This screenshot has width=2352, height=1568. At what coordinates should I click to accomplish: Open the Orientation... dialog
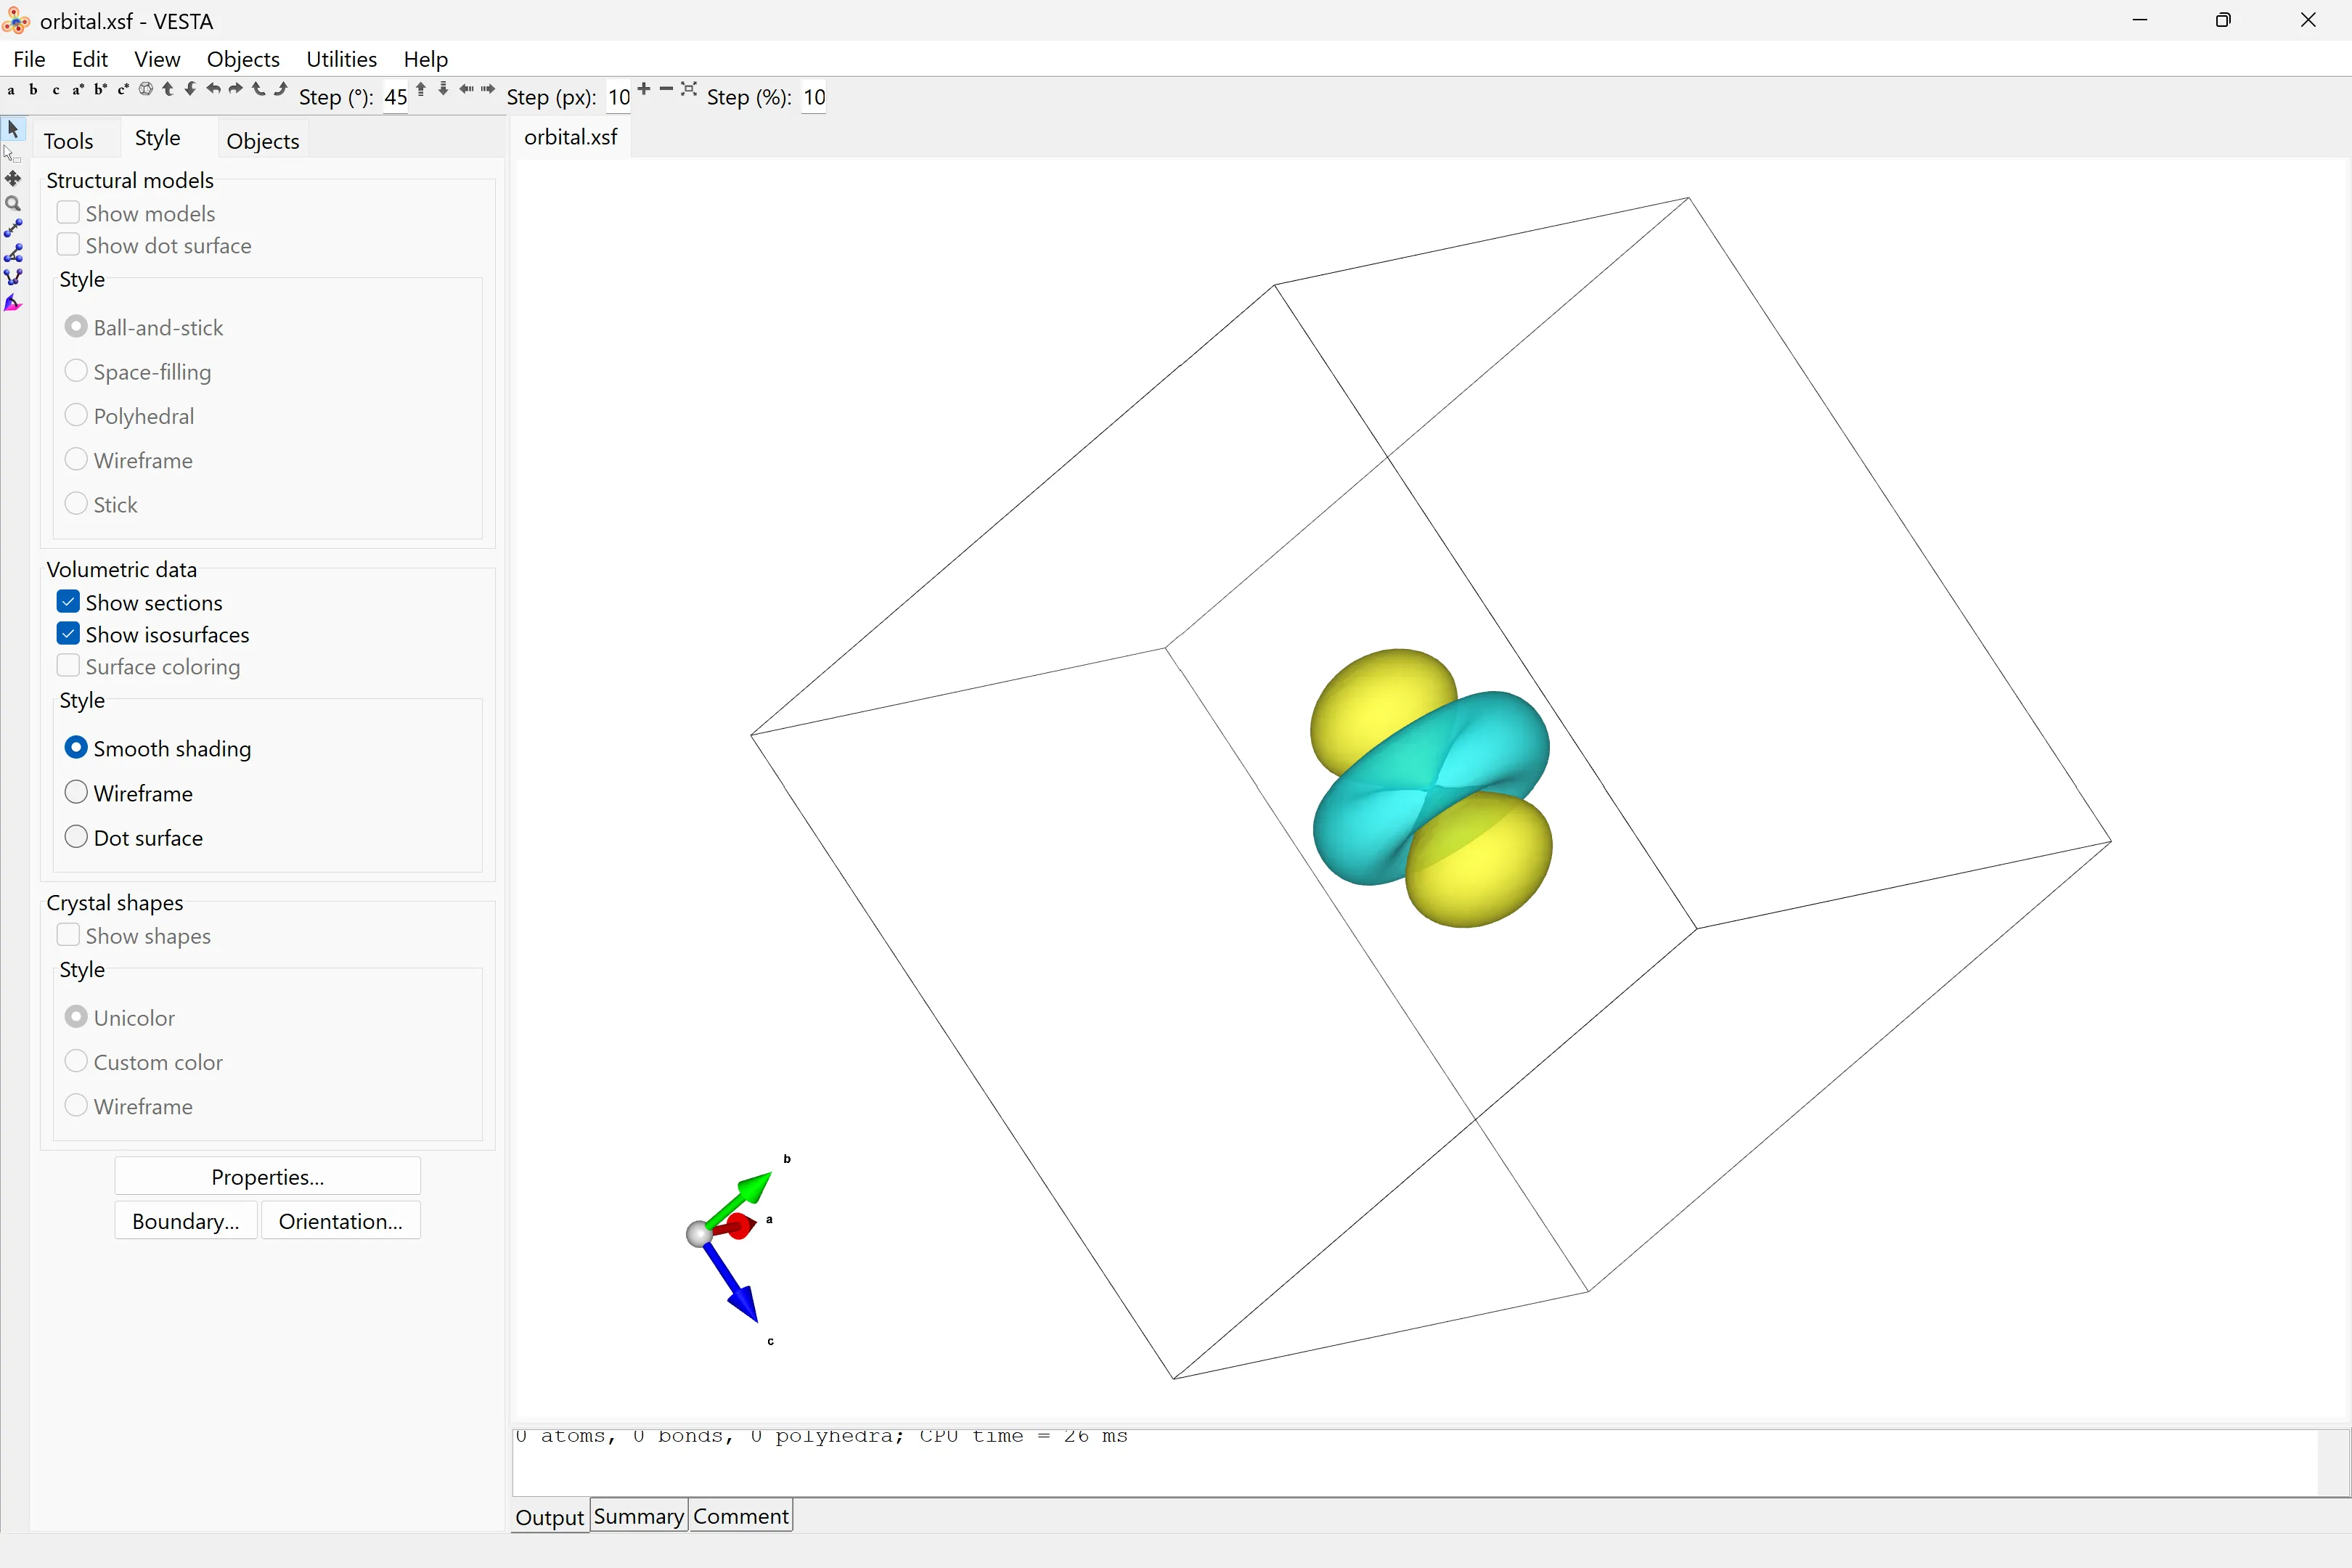tap(340, 1221)
